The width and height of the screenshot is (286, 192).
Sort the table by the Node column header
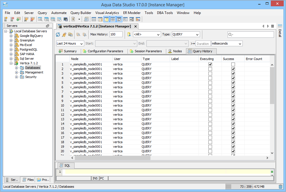click(x=91, y=59)
